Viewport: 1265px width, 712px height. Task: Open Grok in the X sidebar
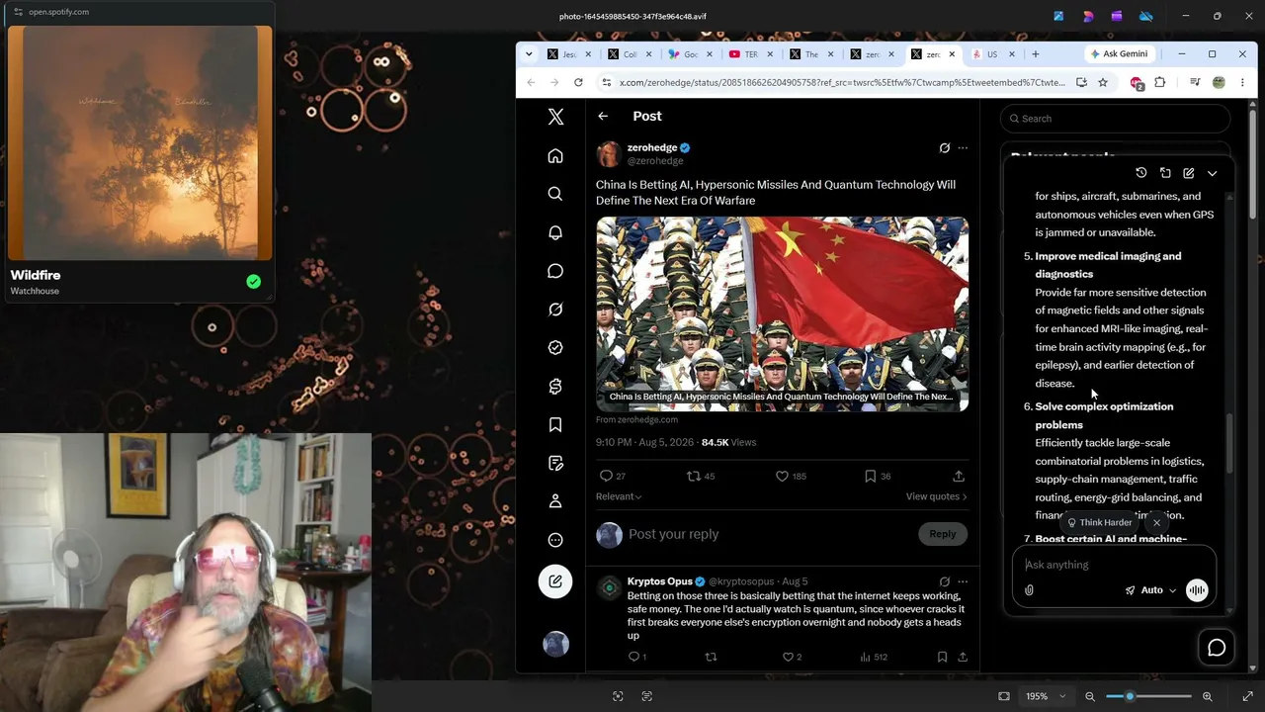(555, 310)
